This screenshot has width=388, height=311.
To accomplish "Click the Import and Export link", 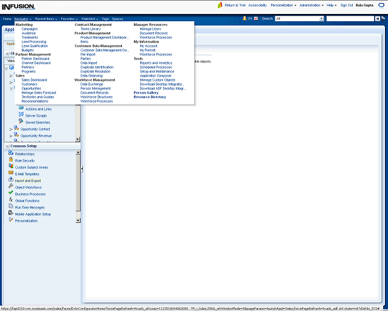I will (x=28, y=180).
